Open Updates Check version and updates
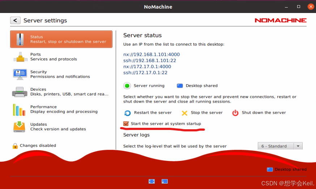316x189 pixels. point(61,127)
